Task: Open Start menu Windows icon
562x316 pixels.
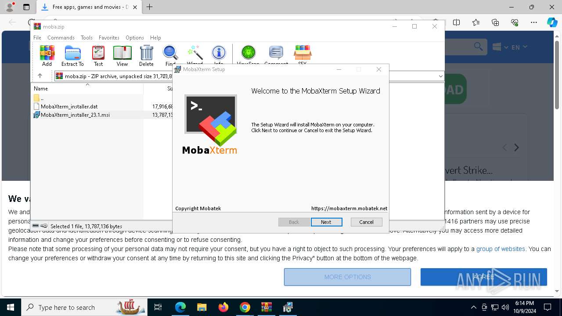Action: pyautogui.click(x=11, y=307)
